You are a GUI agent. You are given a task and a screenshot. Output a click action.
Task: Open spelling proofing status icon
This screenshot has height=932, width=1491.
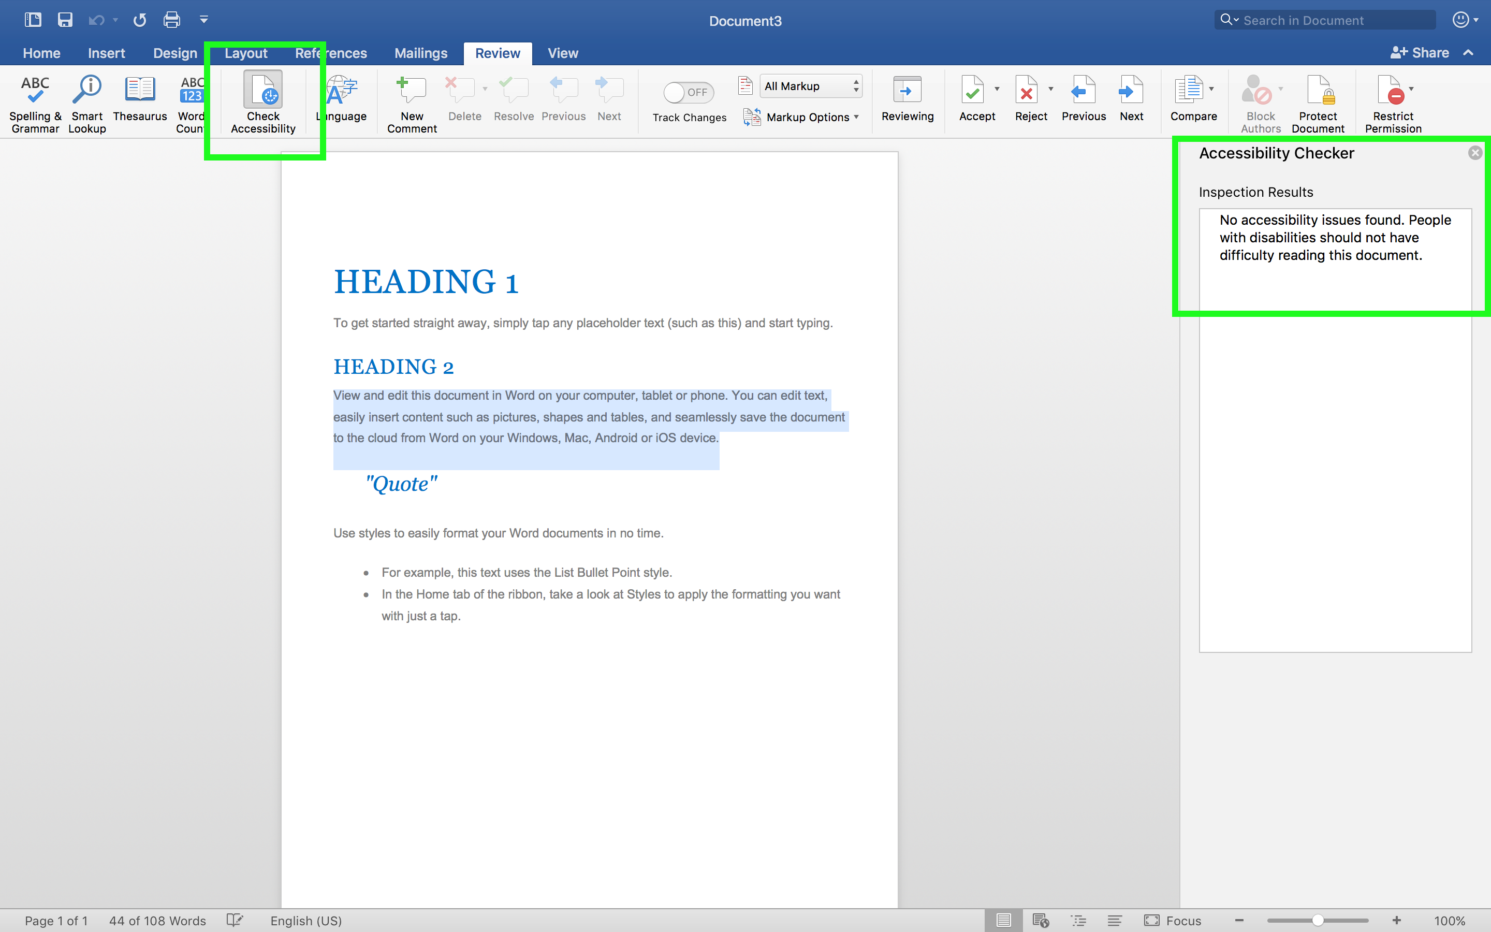click(x=235, y=920)
